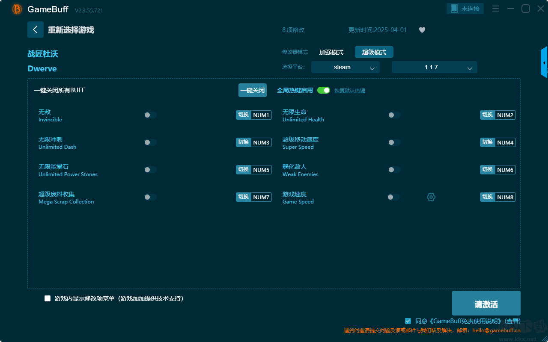
Task: Click the NUM1 hotkey switch button
Action: [x=254, y=115]
